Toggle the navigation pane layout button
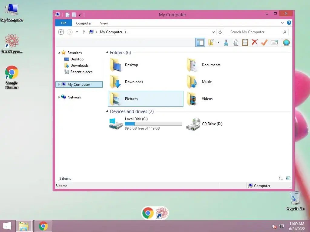 coord(200,42)
